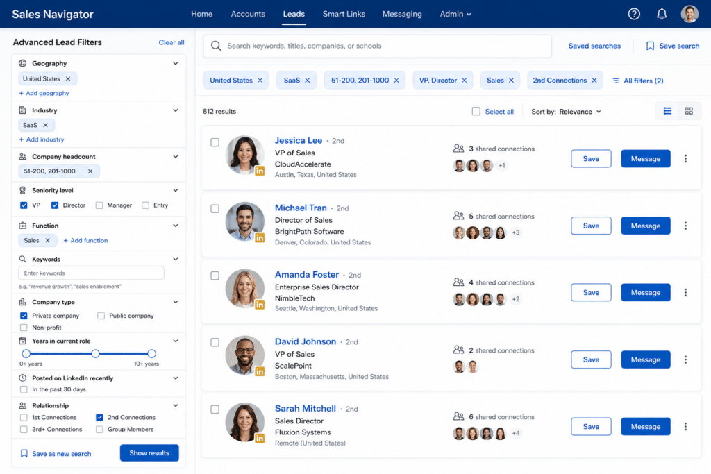This screenshot has width=711, height=474.
Task: Focus the keywords, titles, companies search box
Action: point(377,46)
